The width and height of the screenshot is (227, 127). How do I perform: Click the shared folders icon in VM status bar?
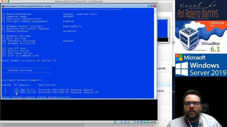pos(132,122)
